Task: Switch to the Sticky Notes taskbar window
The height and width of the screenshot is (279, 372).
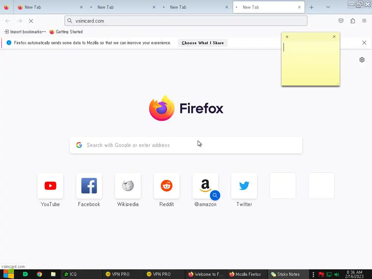Action: (288, 274)
